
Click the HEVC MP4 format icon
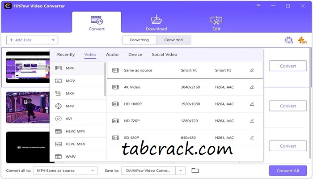point(58,131)
